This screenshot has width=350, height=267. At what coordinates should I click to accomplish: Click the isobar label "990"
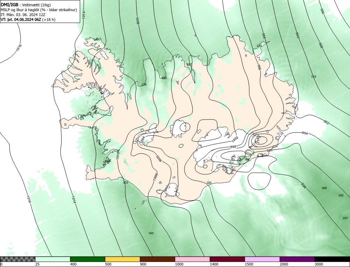297,35
